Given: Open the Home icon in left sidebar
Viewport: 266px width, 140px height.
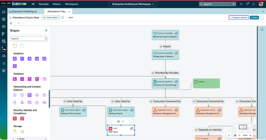Looking at the screenshot, I should (x=4, y=12).
